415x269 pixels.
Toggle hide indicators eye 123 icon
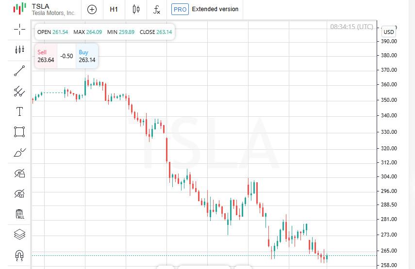(19, 194)
